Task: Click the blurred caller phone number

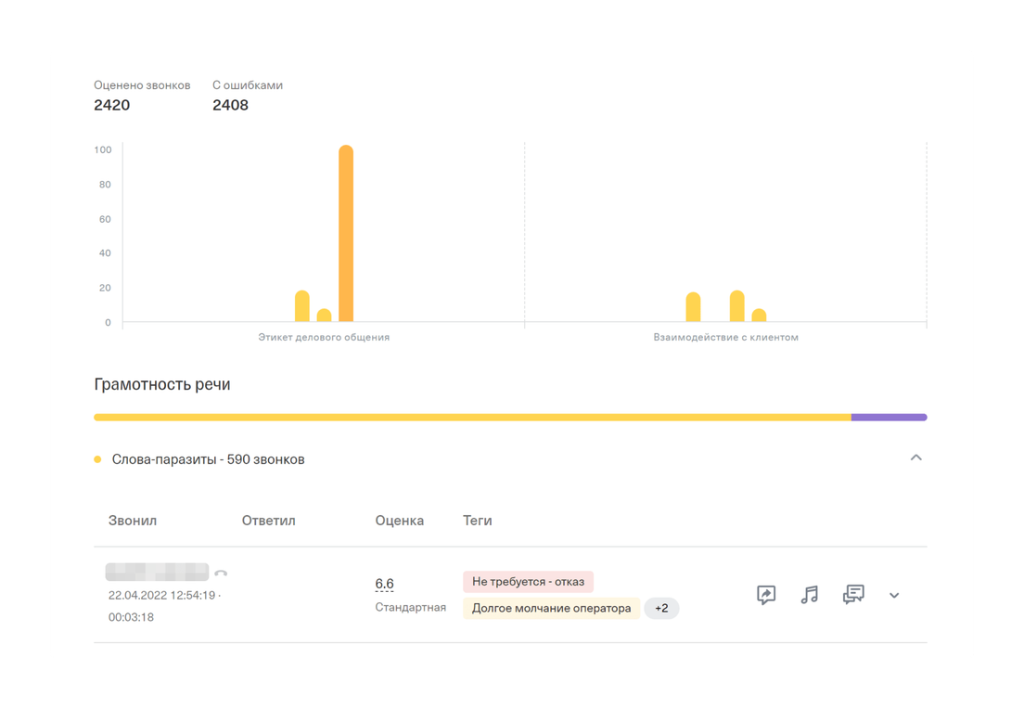Action: pyautogui.click(x=157, y=573)
